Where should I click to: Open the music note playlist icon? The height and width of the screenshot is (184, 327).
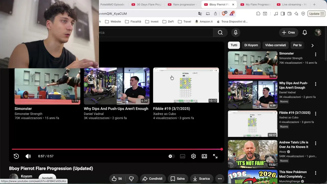click(276, 14)
